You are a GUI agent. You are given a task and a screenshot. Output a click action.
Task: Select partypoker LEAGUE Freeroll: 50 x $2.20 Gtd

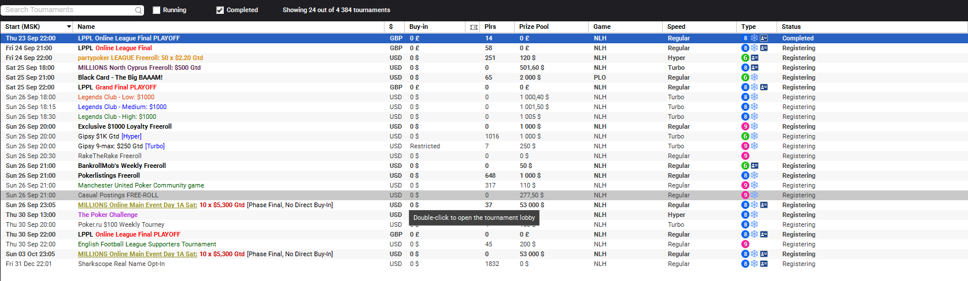click(141, 58)
